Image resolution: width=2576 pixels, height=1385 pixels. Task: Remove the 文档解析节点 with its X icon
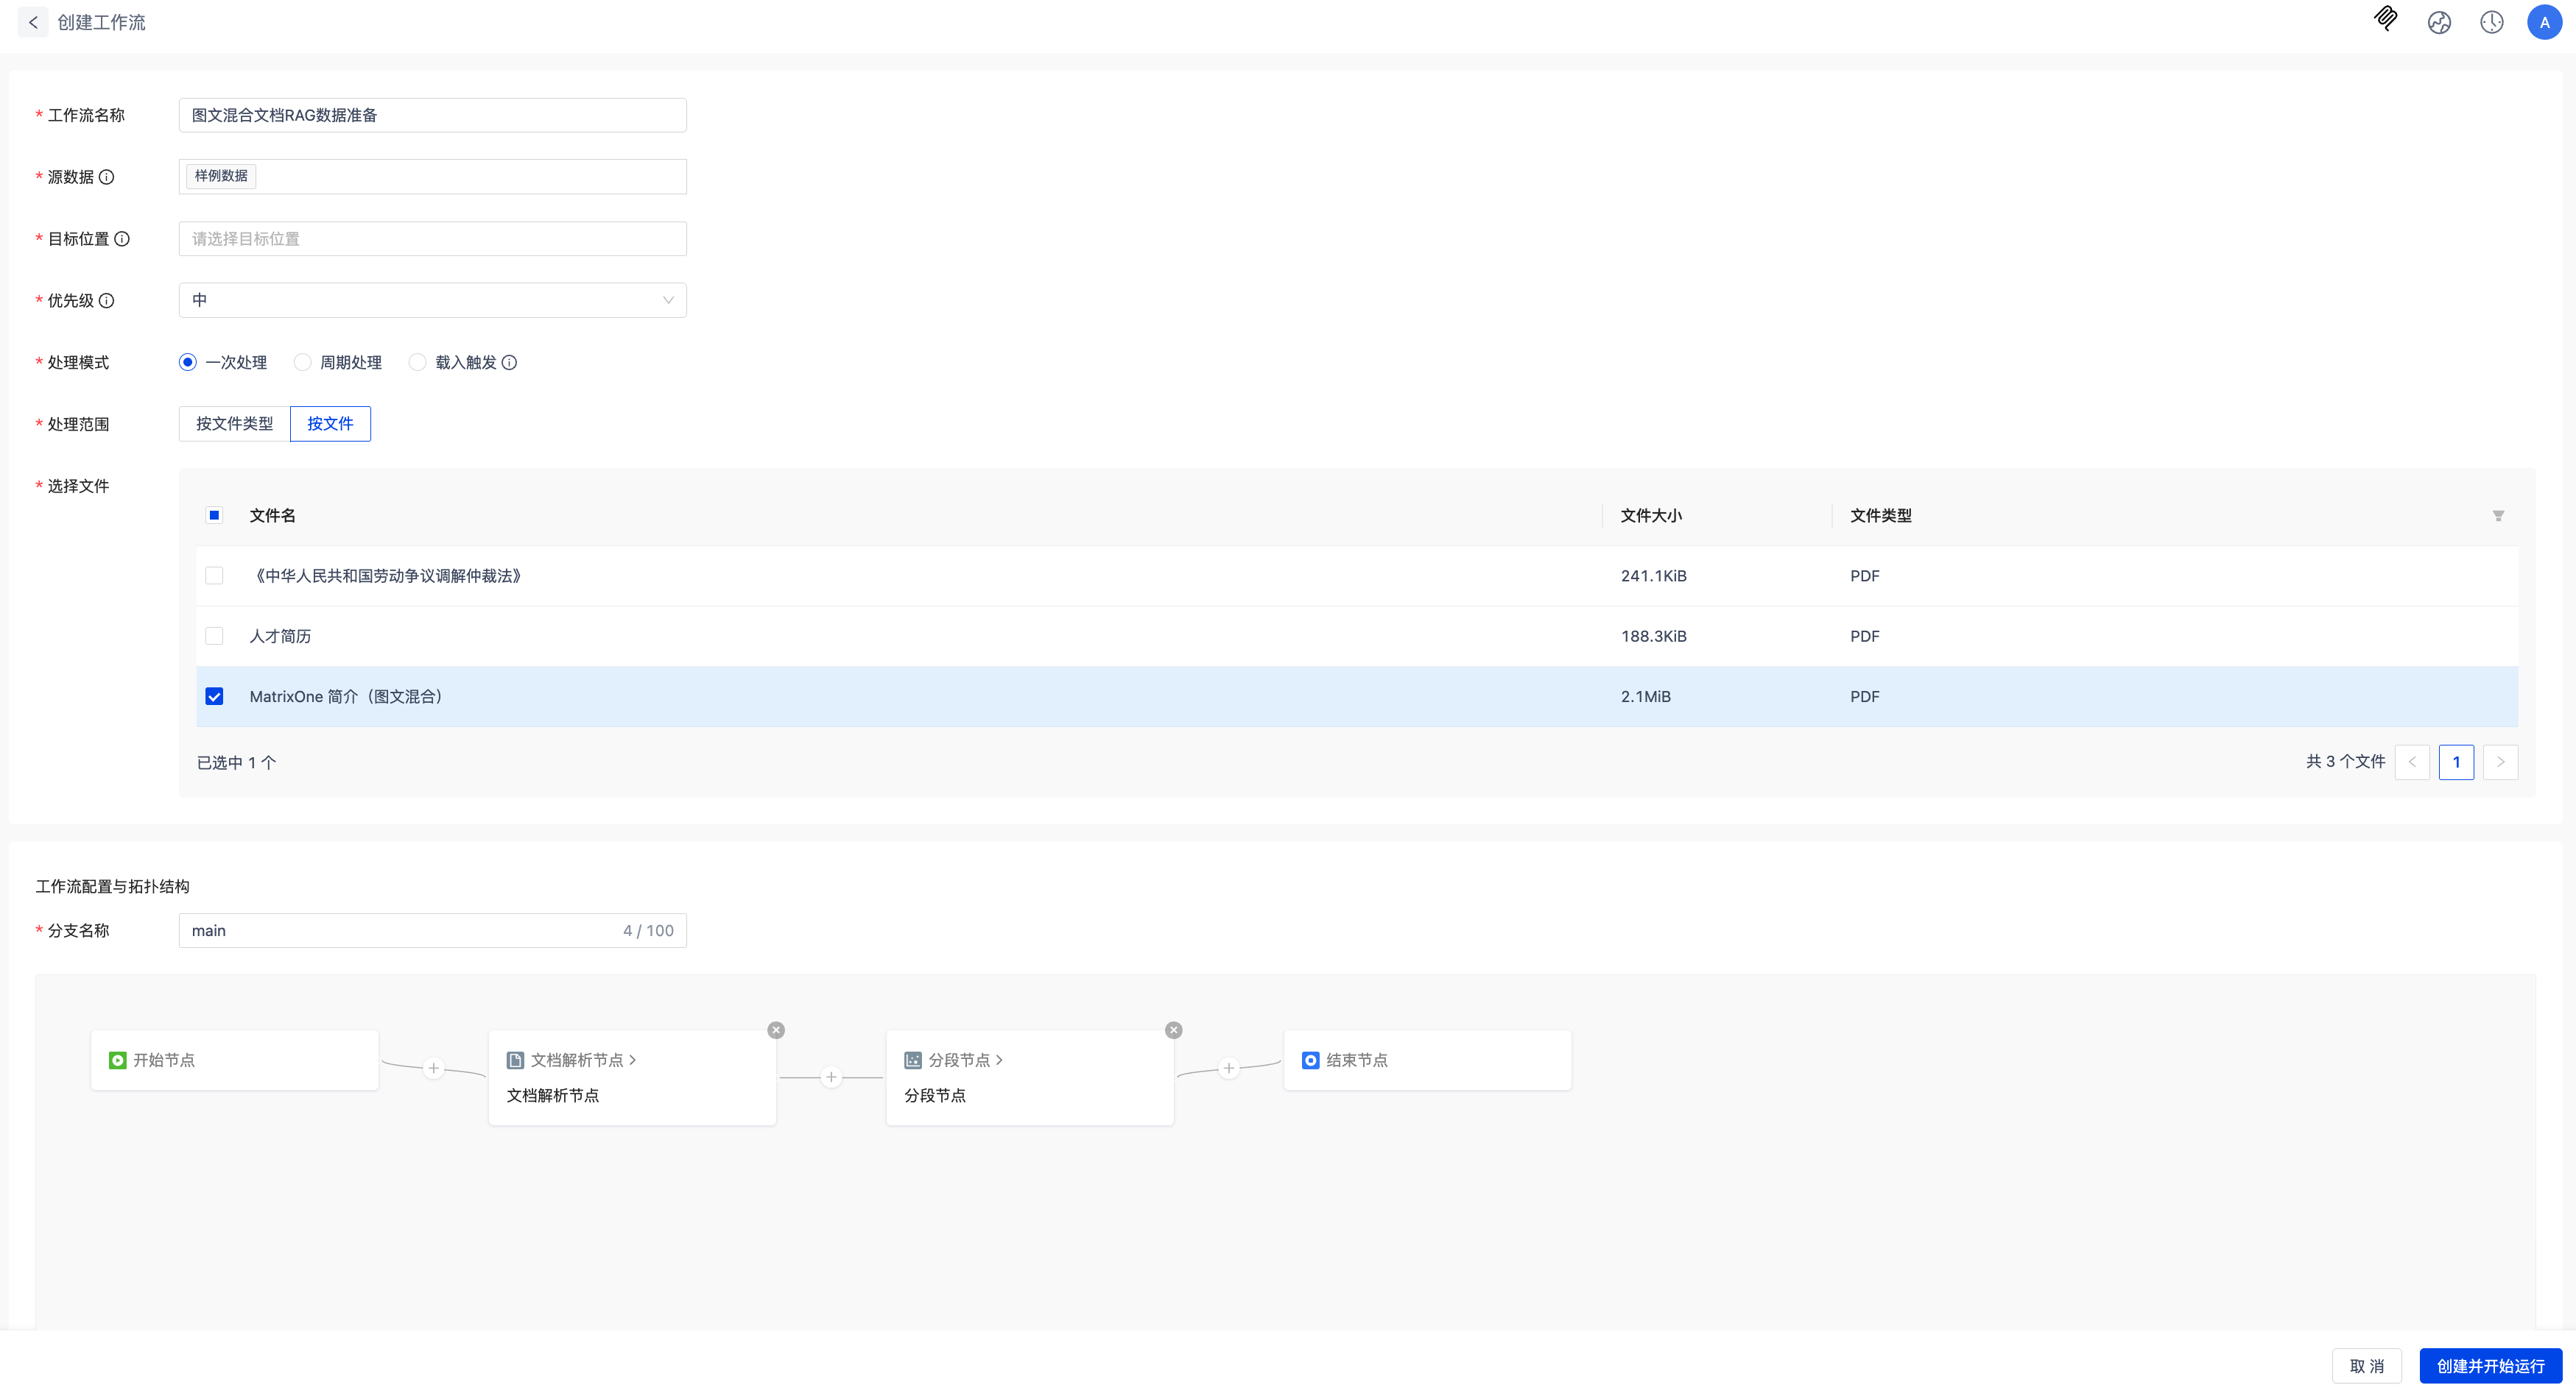click(x=776, y=1030)
